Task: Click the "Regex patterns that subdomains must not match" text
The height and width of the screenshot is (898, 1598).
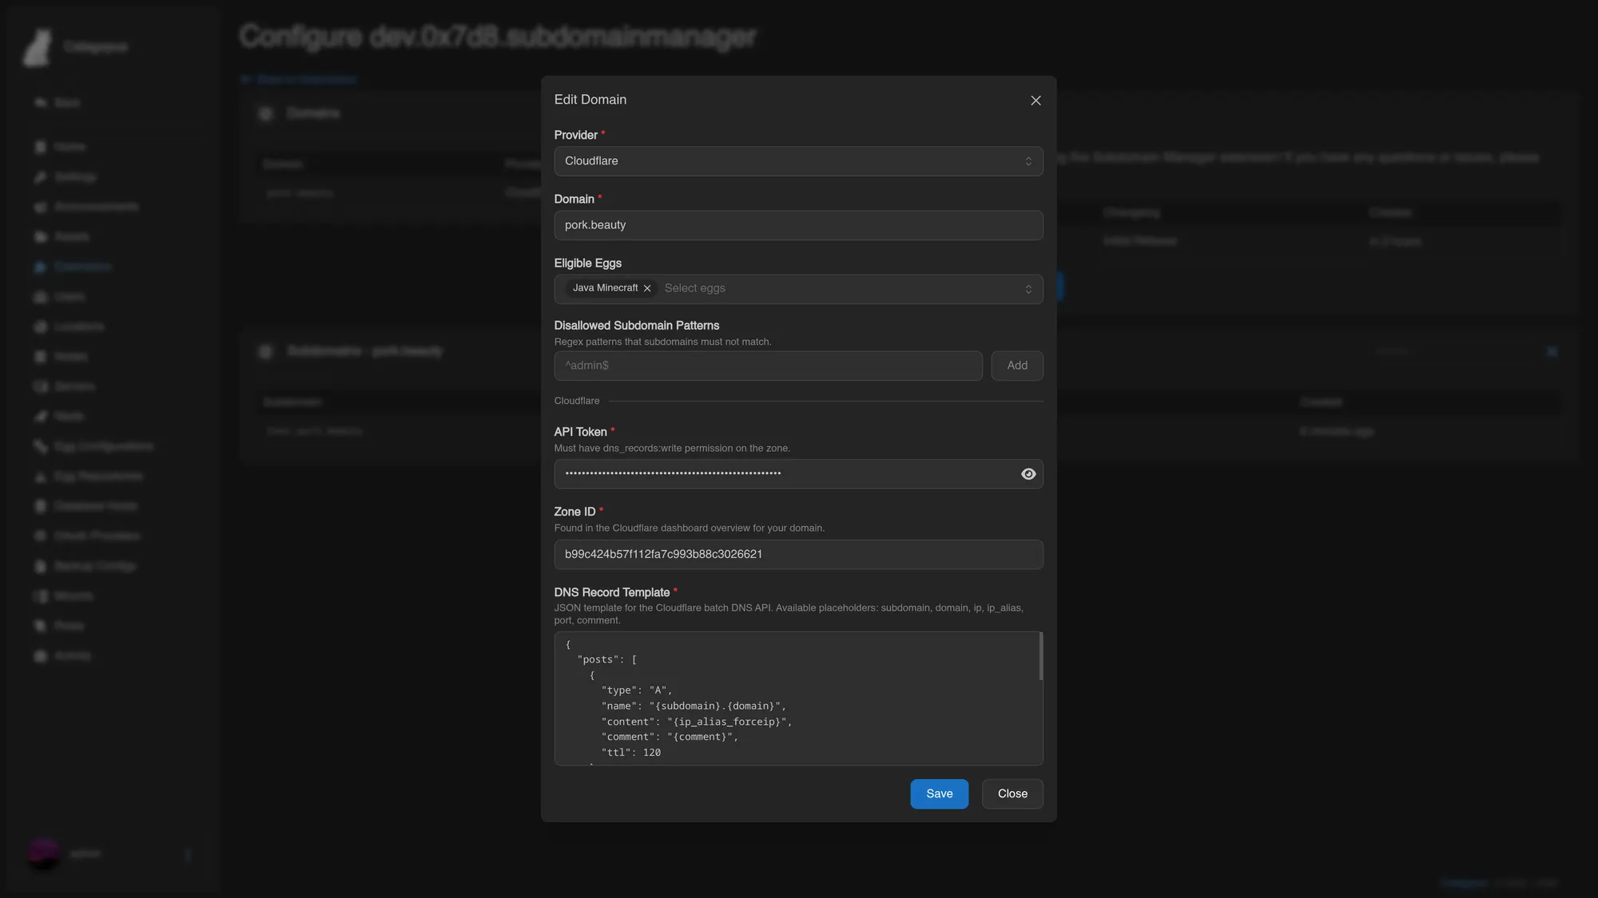Action: pos(662,342)
